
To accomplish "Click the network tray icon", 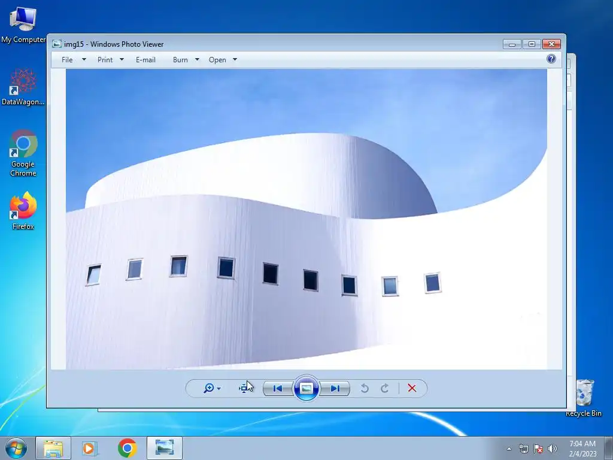I will click(x=523, y=449).
